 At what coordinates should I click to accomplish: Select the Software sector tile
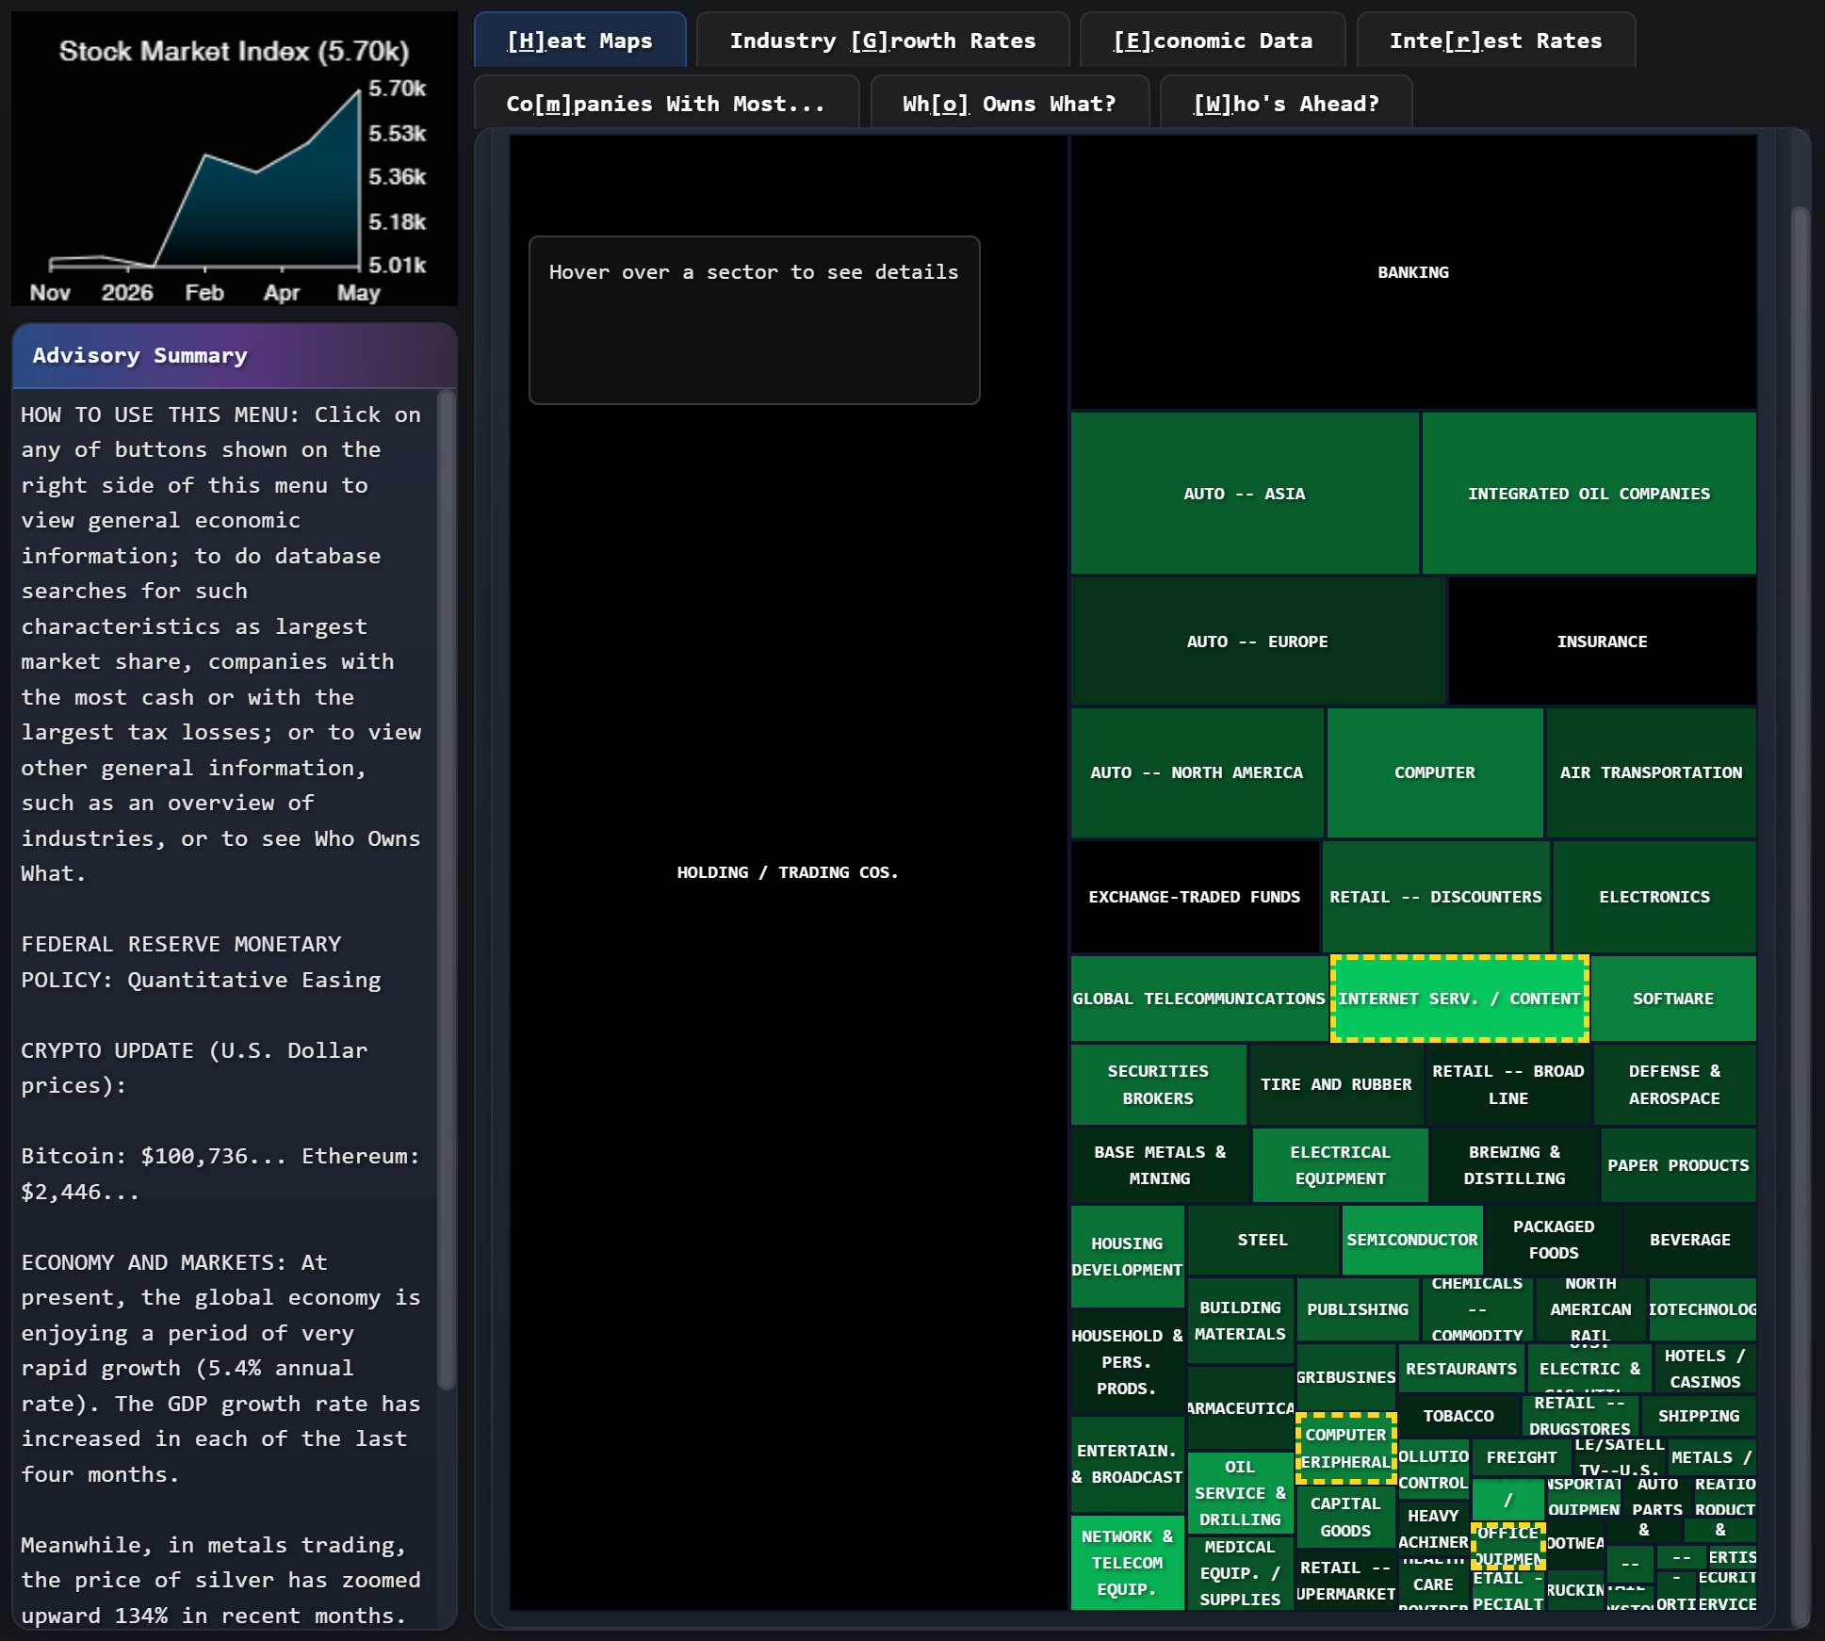click(x=1673, y=999)
